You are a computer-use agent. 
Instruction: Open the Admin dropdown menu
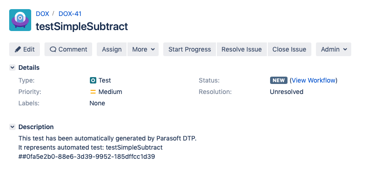click(x=333, y=49)
